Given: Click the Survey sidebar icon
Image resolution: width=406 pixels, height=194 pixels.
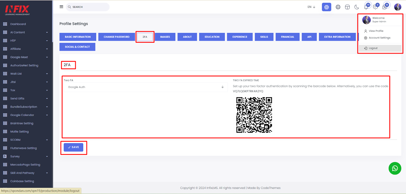Looking at the screenshot, I should point(5,157).
